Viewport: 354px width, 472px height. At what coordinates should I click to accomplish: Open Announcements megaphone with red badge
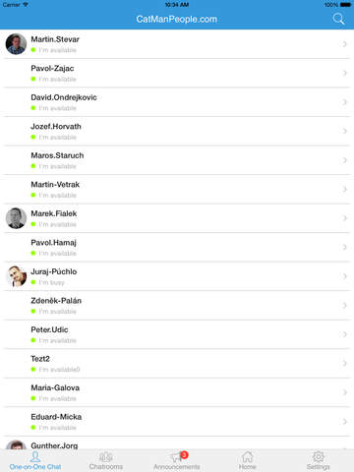point(179,456)
